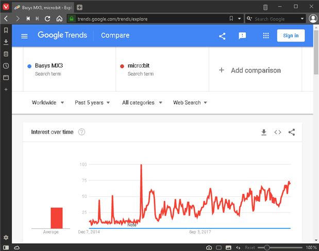Viewport: 319px width, 251px height.
Task: Select the Basys MX3 browser tab
Action: click(x=43, y=7)
